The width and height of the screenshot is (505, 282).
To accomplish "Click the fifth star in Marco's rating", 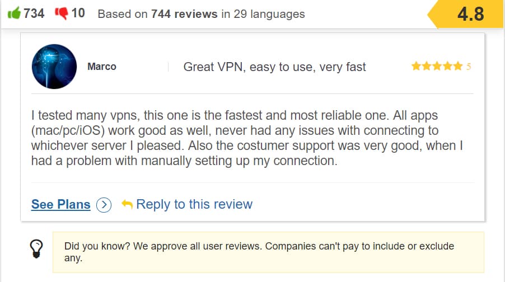I will pos(459,67).
